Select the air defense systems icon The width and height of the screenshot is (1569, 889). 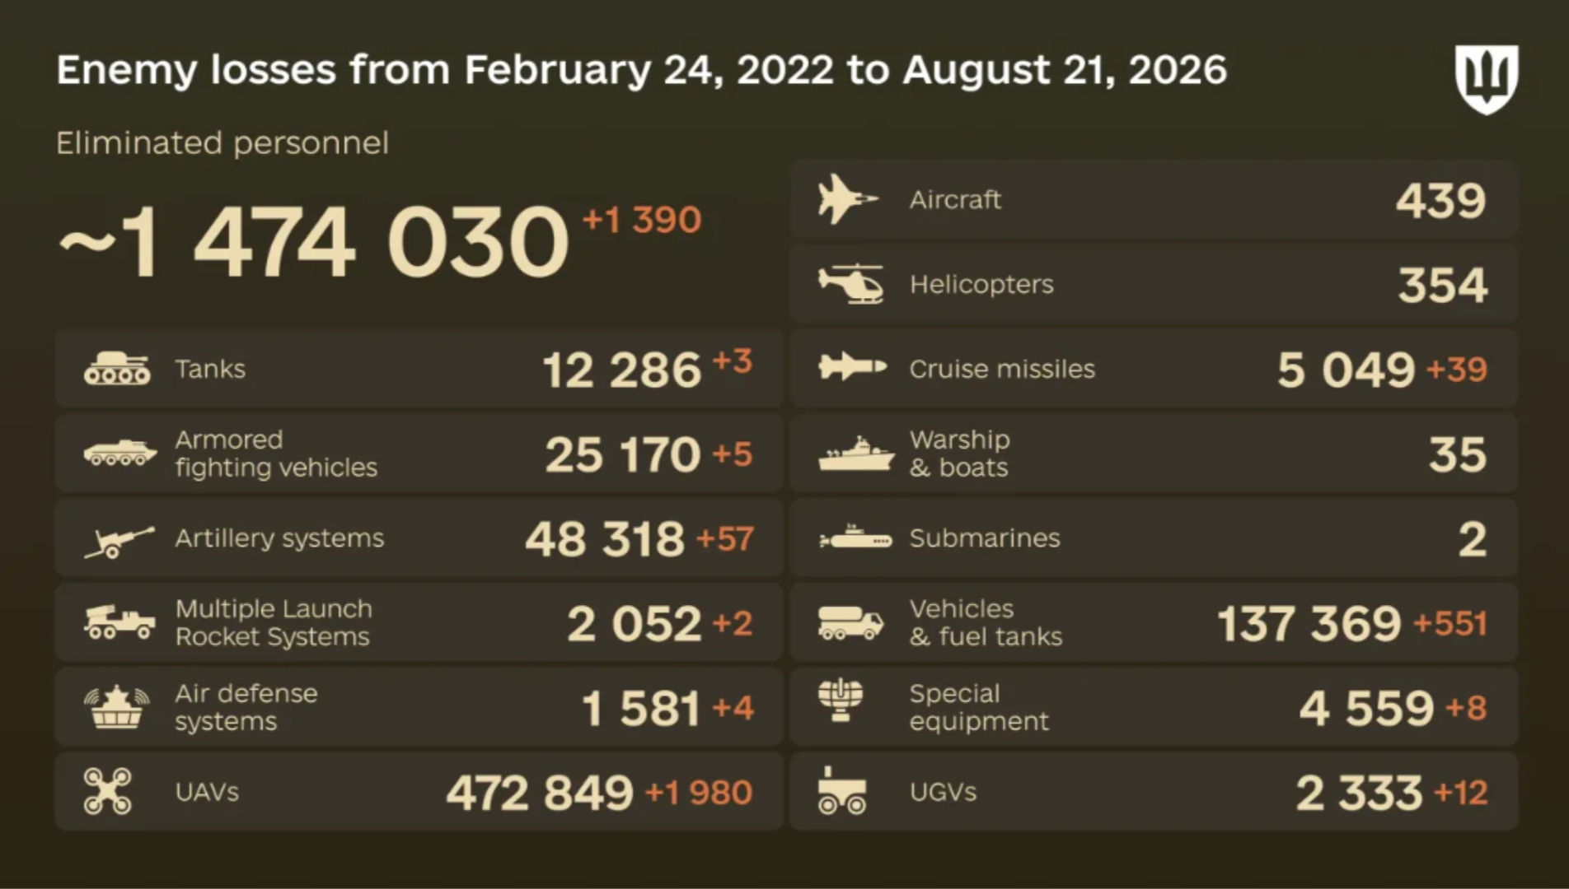tap(117, 707)
